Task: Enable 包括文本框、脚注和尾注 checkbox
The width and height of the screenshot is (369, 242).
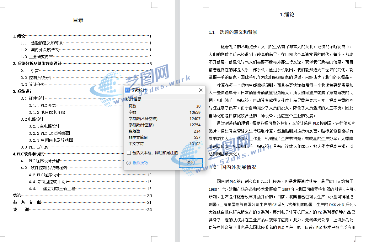Action: pyautogui.click(x=129, y=153)
